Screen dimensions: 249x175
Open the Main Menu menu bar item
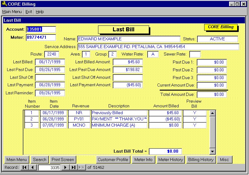tap(12, 12)
